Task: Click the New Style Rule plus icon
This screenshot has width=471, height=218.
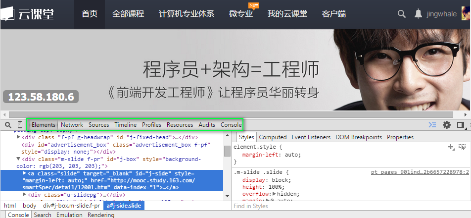Action: (x=451, y=147)
